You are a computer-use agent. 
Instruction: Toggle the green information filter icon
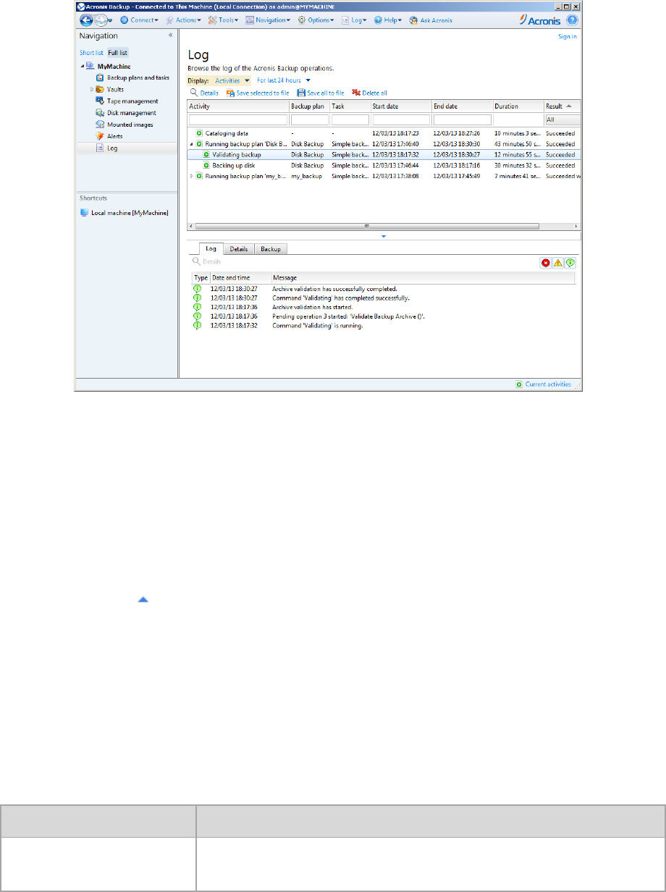coord(570,263)
